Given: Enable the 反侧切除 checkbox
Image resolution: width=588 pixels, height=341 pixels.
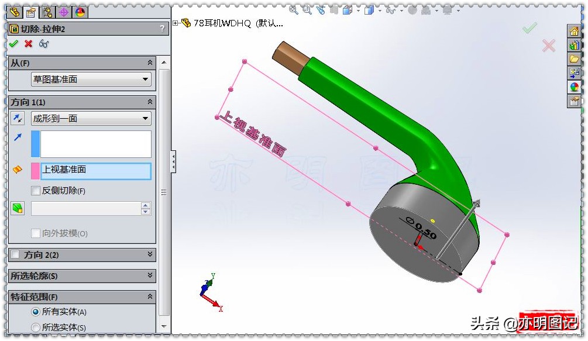Looking at the screenshot, I should pos(35,191).
